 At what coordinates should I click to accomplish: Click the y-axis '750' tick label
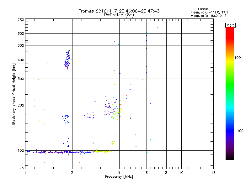[x=21, y=20]
